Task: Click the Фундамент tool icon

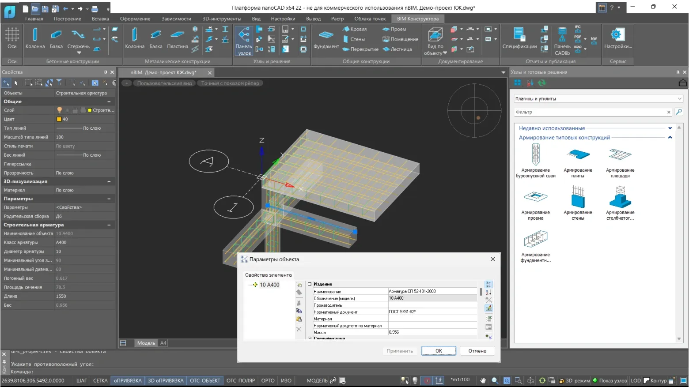Action: pos(326,38)
